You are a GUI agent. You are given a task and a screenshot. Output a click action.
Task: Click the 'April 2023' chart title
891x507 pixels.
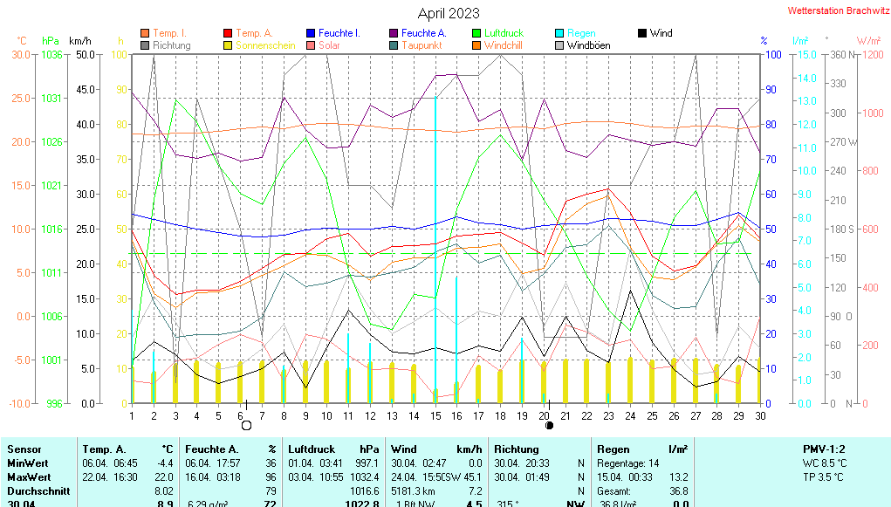point(449,13)
